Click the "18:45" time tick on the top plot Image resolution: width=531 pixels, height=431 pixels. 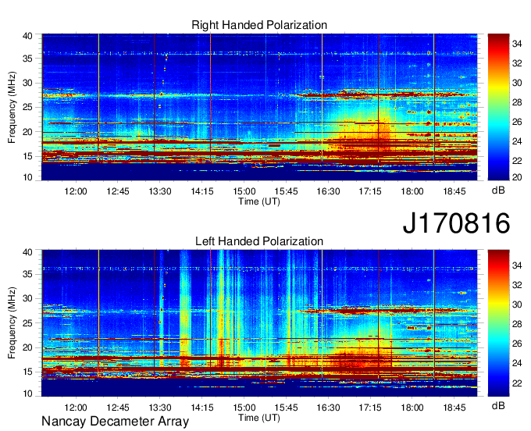point(454,191)
